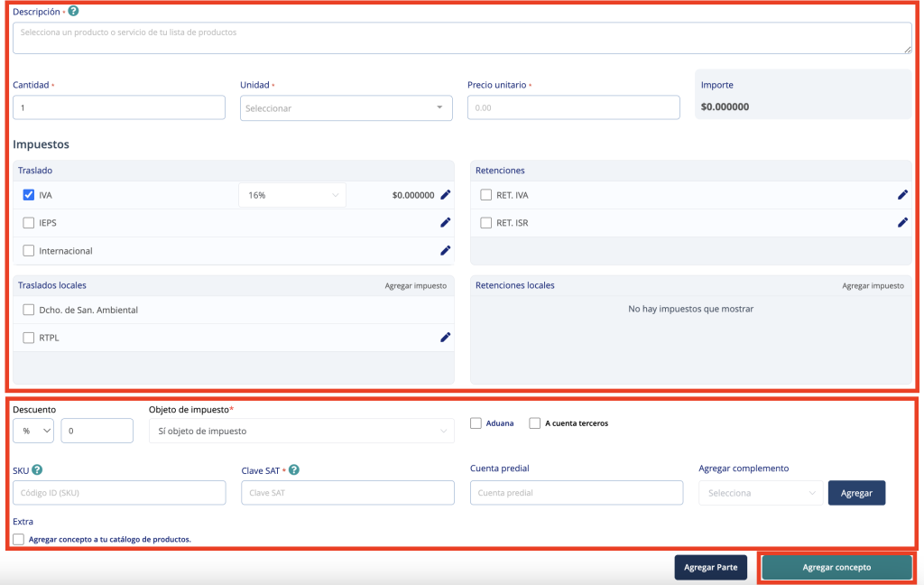Click Agregar impuesto in Traslados locales
Screen dimensions: 924x585
point(415,285)
